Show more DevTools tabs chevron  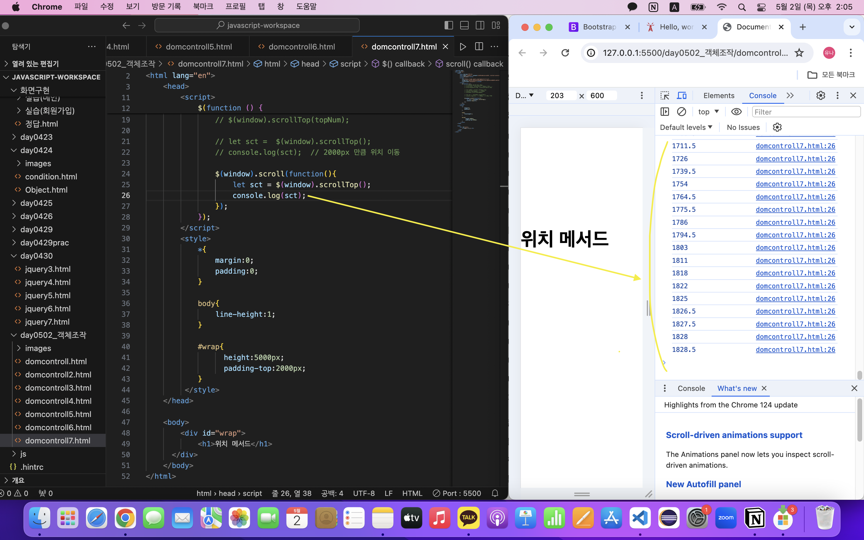[x=790, y=95]
